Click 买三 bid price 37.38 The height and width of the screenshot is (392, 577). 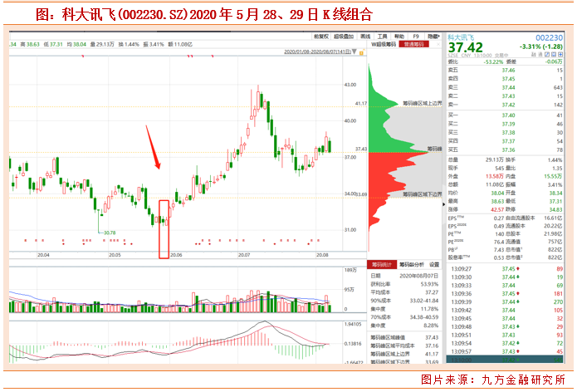pyautogui.click(x=509, y=133)
